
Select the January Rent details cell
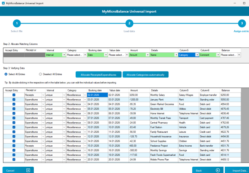[x=164, y=99]
